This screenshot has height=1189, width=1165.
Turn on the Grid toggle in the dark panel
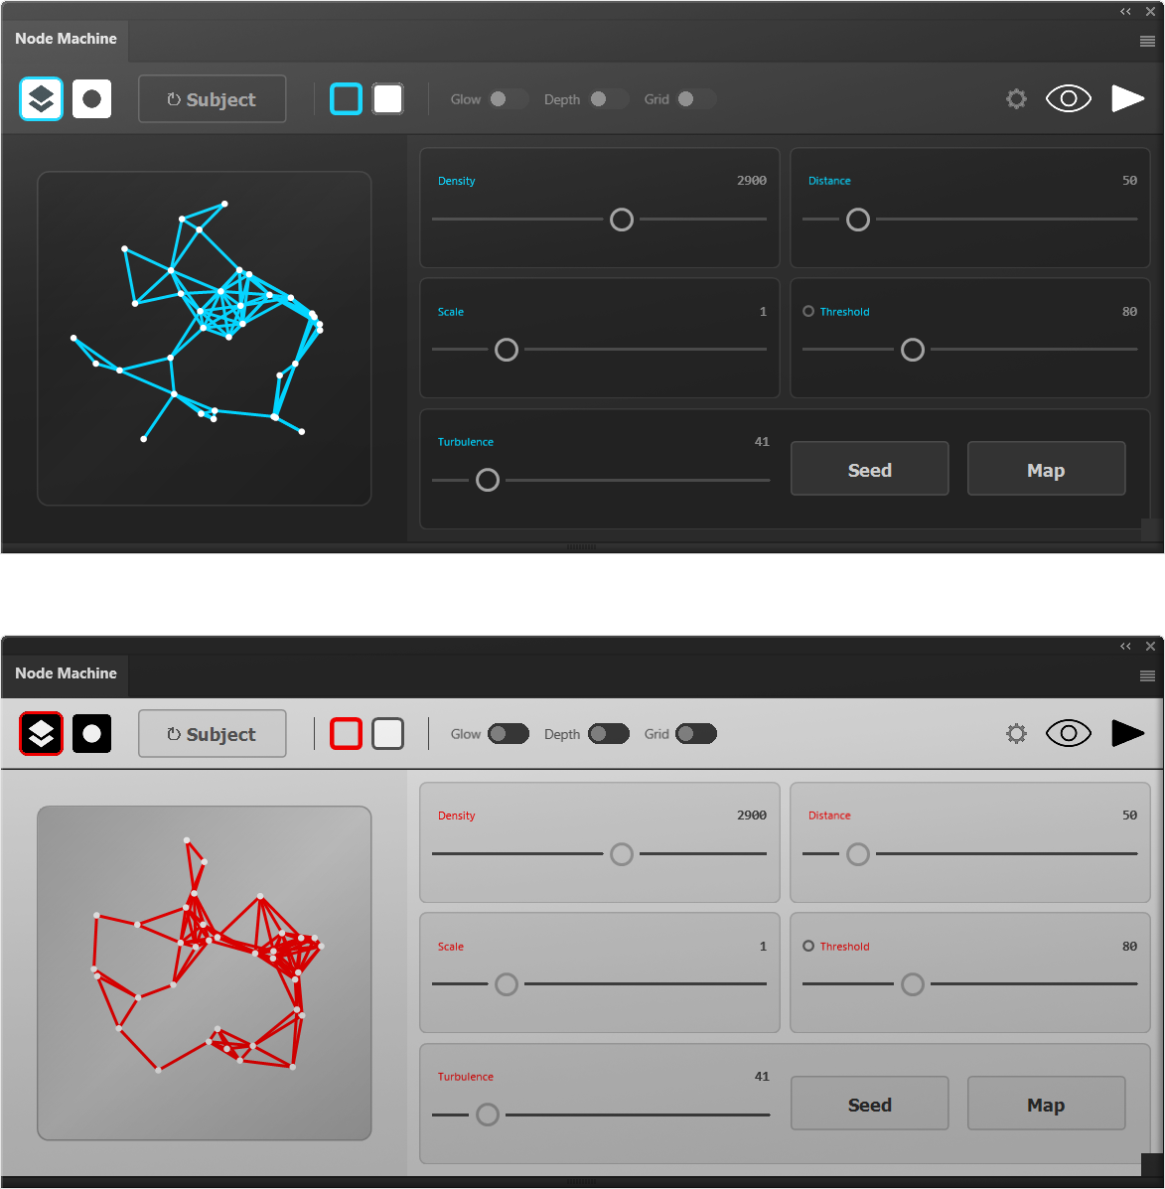(x=695, y=99)
